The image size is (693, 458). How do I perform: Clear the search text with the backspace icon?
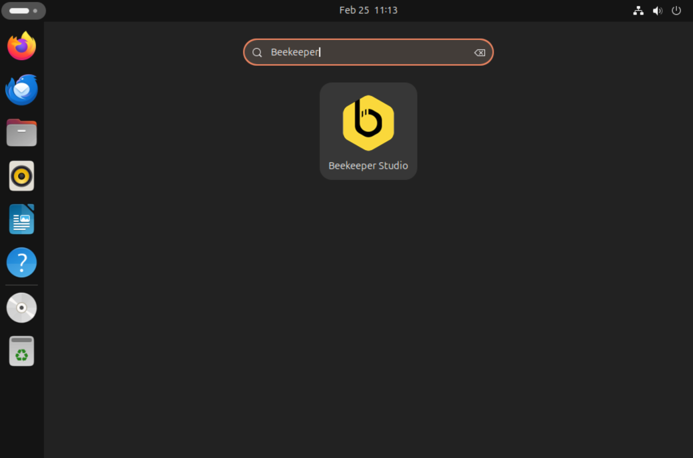click(x=480, y=52)
